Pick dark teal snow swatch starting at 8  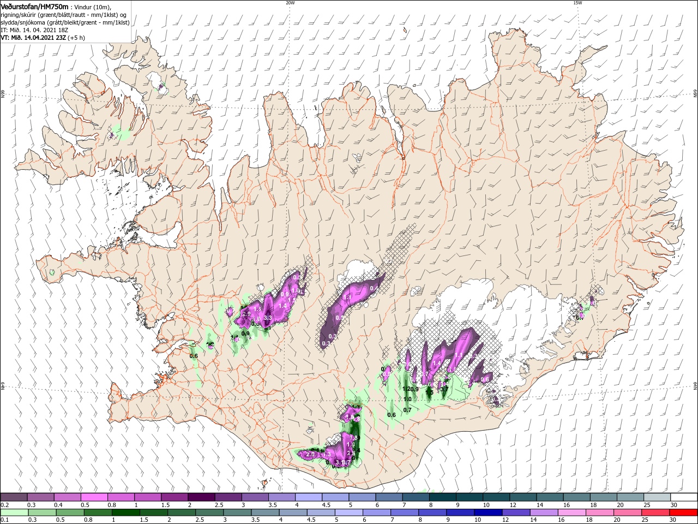pyautogui.click(x=442, y=497)
